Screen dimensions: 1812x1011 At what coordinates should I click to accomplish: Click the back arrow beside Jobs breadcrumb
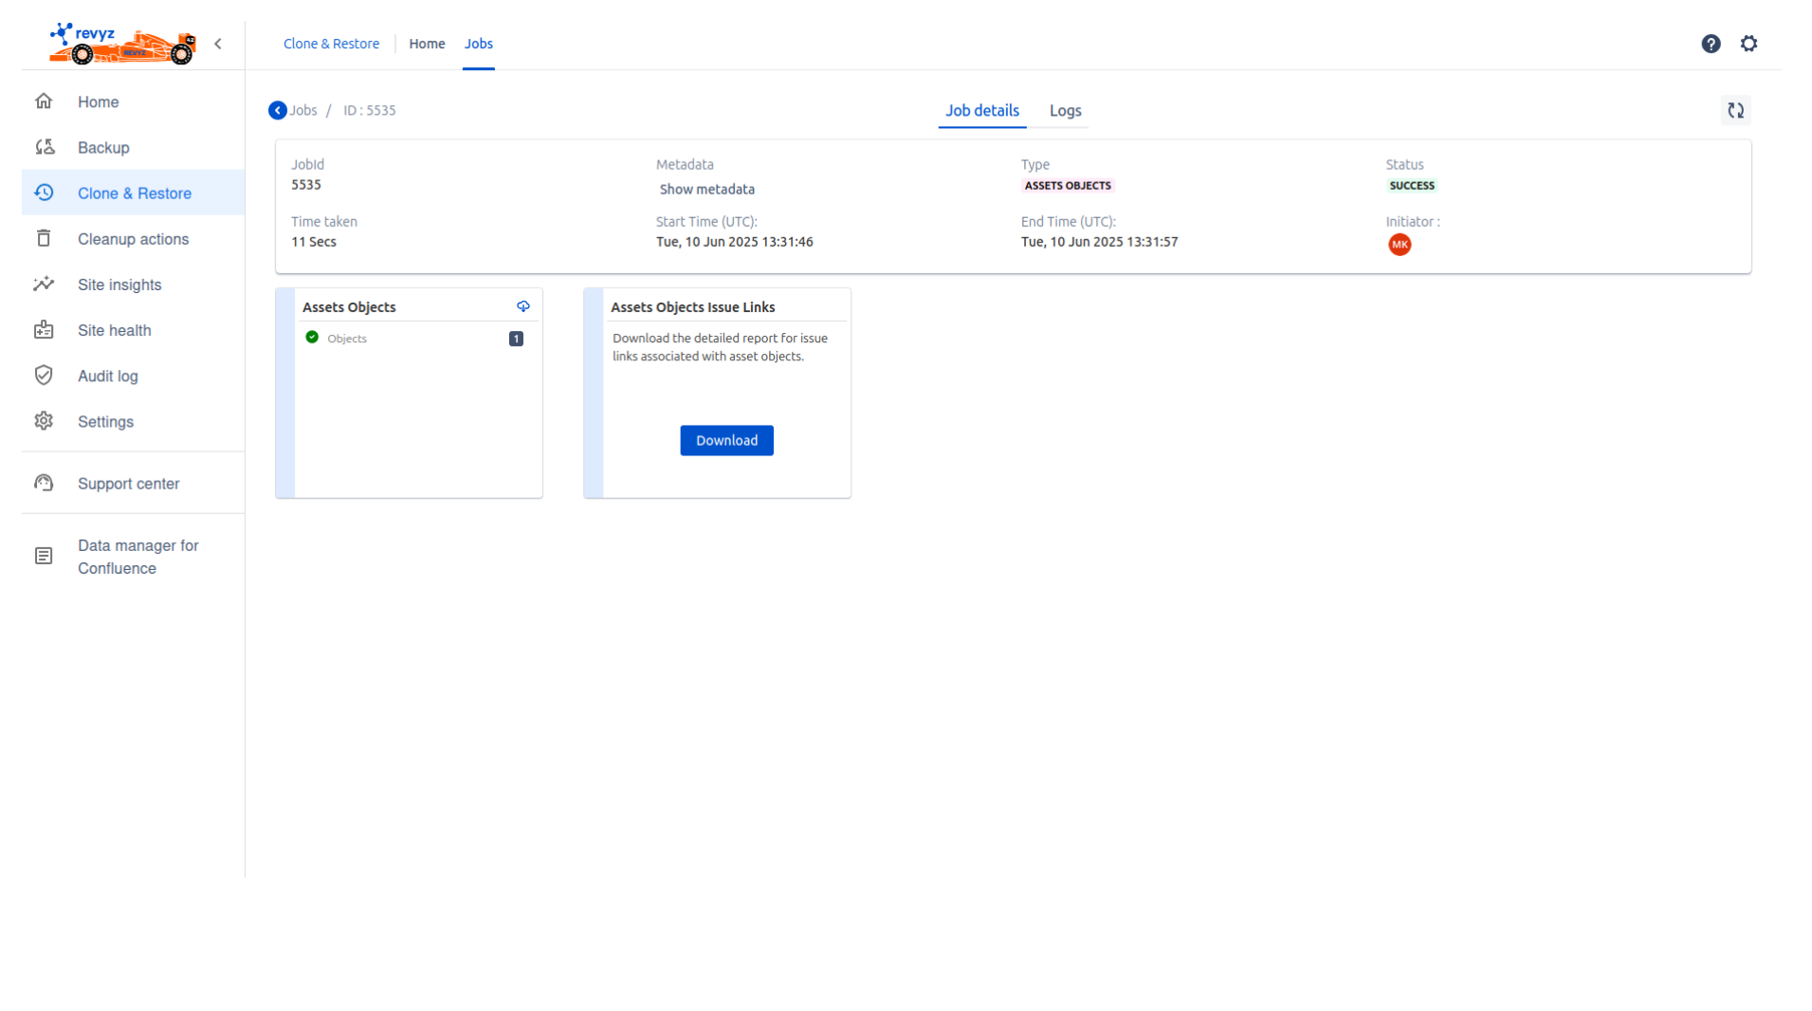(x=277, y=111)
